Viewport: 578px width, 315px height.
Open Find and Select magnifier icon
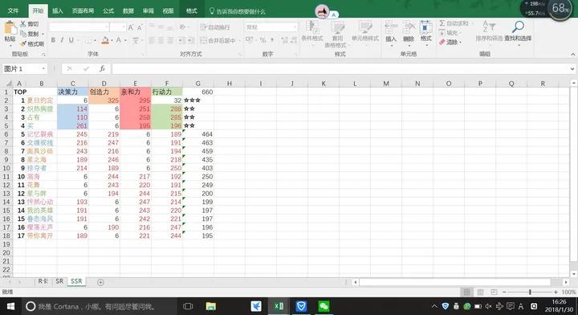coord(518,27)
